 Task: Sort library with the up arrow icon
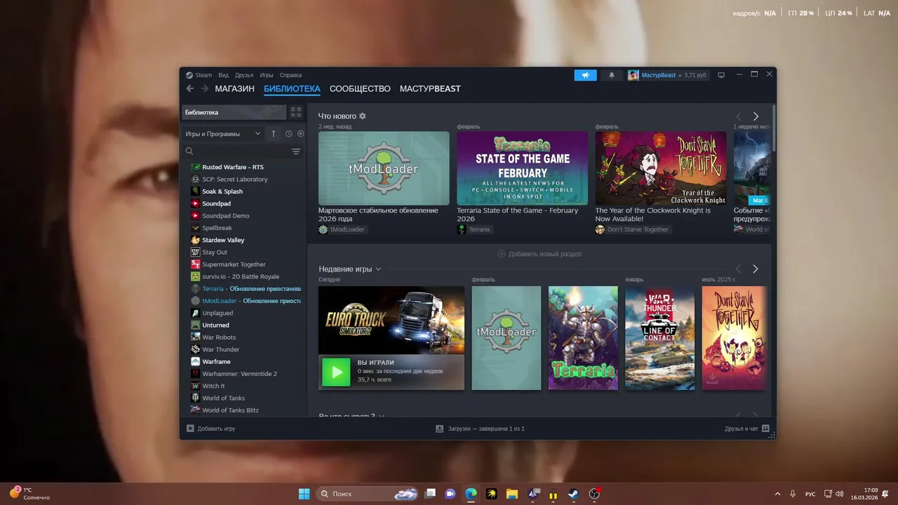(x=274, y=133)
